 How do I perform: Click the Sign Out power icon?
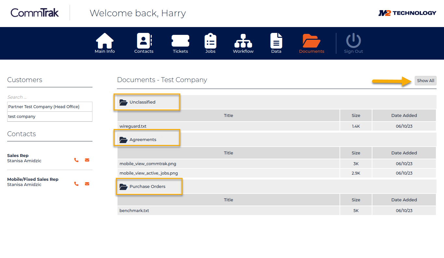[x=354, y=41]
